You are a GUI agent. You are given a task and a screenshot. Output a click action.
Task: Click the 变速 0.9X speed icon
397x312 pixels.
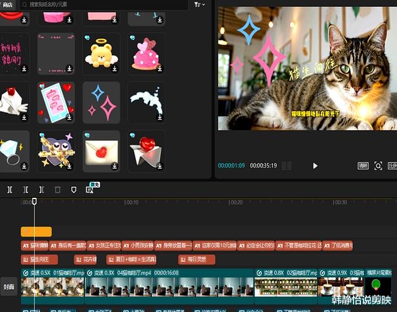point(323,273)
